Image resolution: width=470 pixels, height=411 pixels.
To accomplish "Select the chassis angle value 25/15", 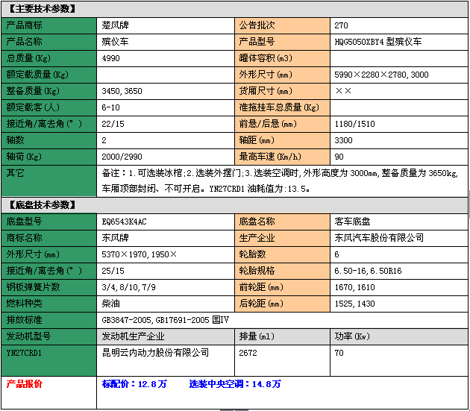I will pyautogui.click(x=113, y=271).
